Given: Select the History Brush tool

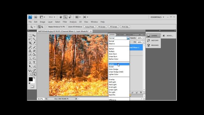Looking at the screenshot, I should (x=34, y=51).
